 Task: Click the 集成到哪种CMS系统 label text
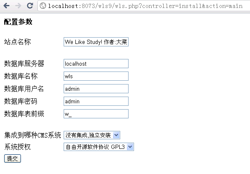pos(33,135)
